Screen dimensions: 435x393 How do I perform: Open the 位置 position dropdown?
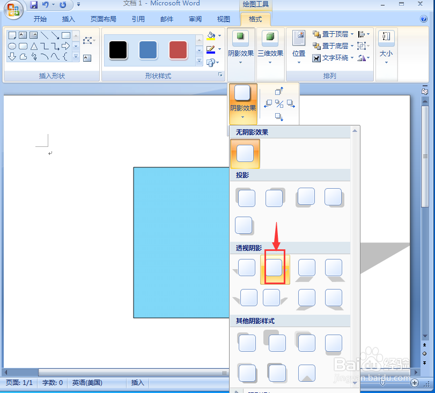click(299, 47)
